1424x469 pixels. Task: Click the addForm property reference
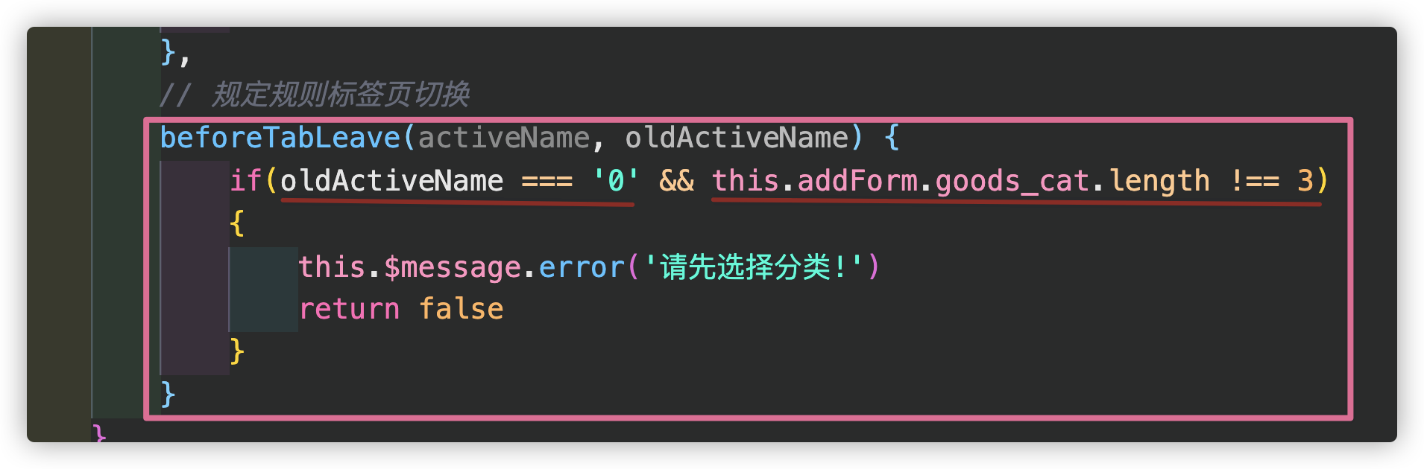857,181
